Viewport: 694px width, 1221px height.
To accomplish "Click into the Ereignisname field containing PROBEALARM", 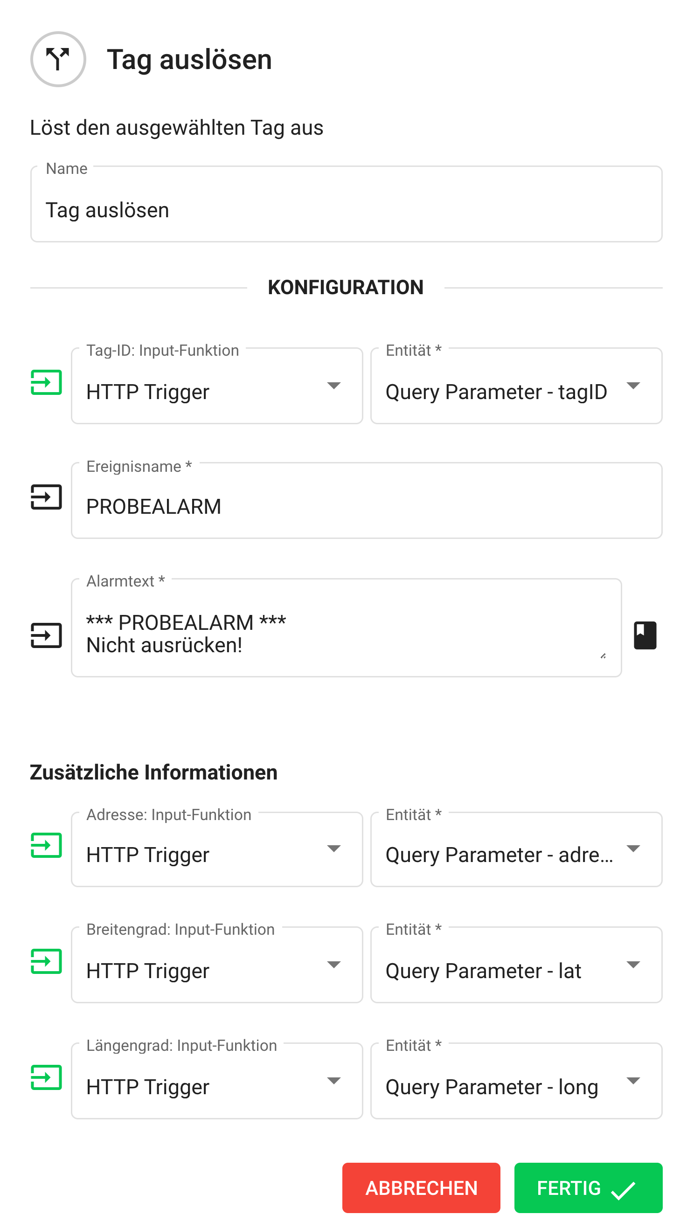I will [x=366, y=506].
